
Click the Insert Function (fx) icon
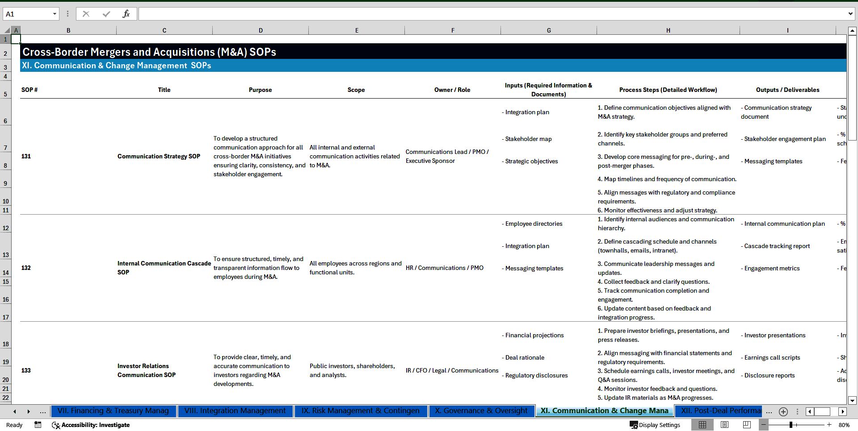tap(126, 14)
